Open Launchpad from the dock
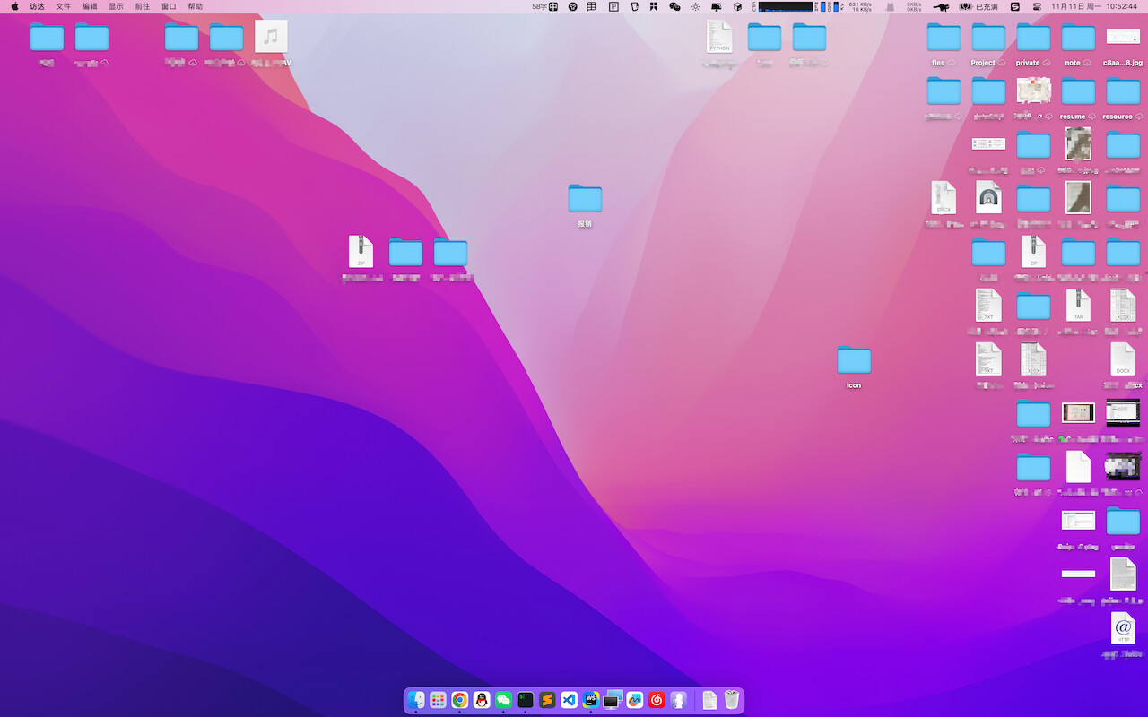1148x717 pixels. [438, 700]
